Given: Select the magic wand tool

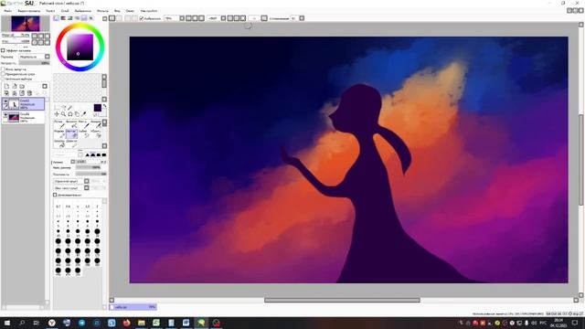Looking at the screenshot, I should pos(70,108).
